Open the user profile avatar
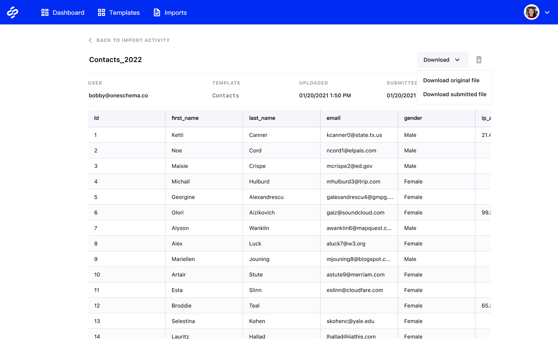 point(531,12)
